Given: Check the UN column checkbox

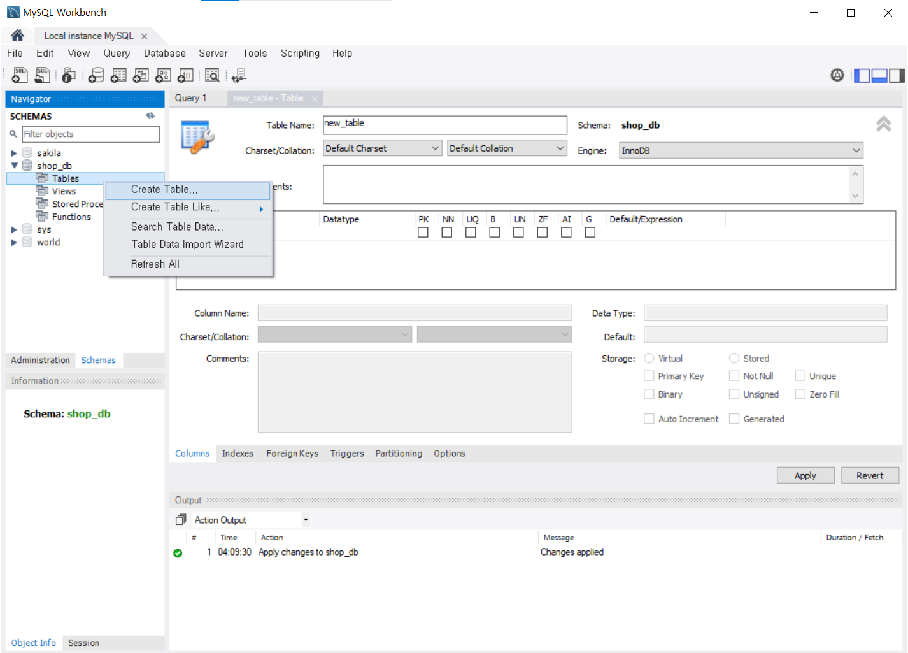Looking at the screenshot, I should click(x=518, y=233).
